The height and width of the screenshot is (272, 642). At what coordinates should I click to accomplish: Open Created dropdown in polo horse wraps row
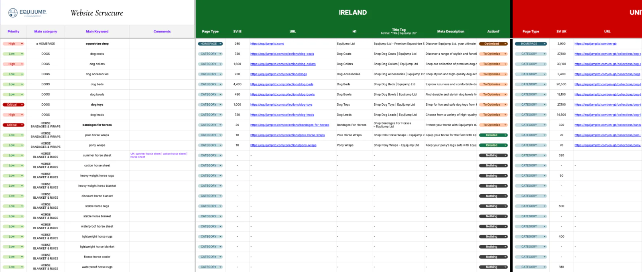click(493, 135)
